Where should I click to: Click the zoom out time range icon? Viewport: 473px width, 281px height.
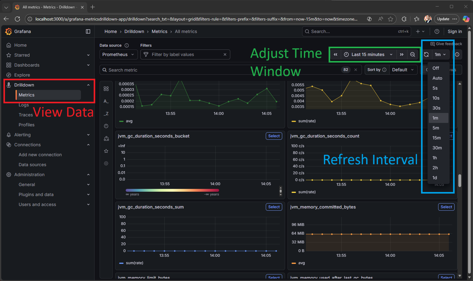point(412,54)
